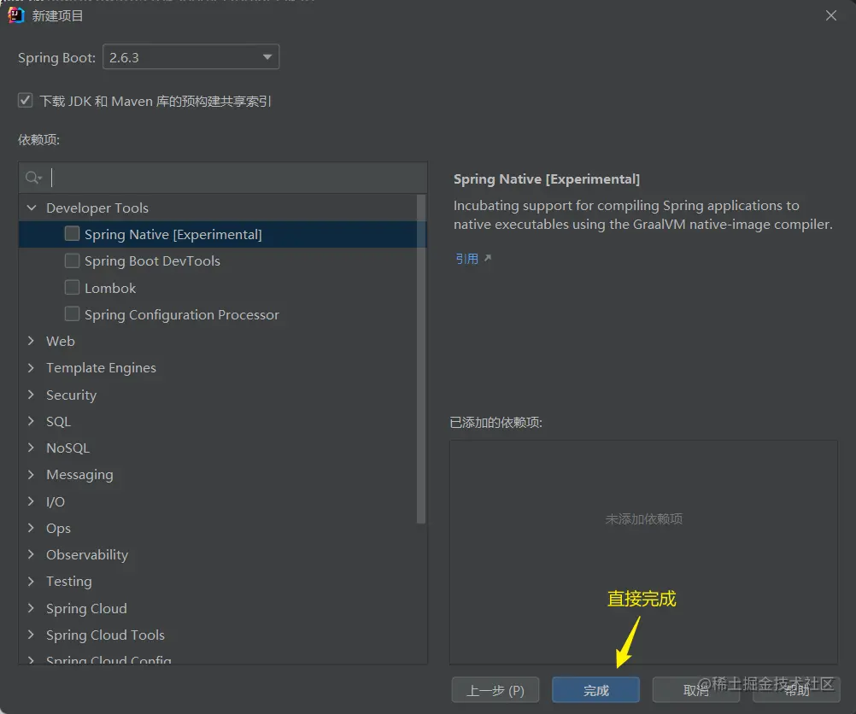Select the Security tree label
Image resolution: width=856 pixels, height=714 pixels.
(x=72, y=395)
